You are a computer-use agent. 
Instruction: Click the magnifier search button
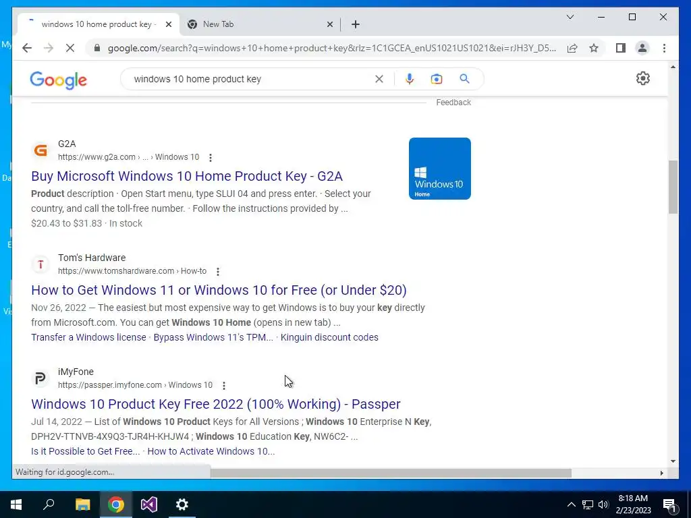pos(464,79)
